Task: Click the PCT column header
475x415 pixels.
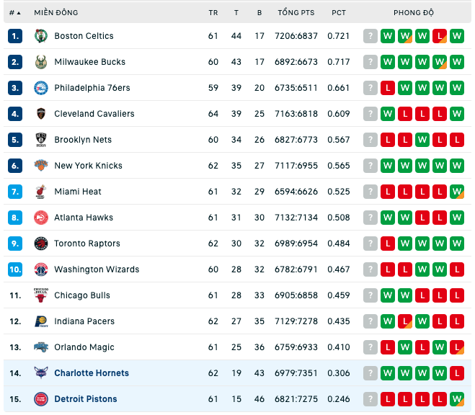Action: 339,13
